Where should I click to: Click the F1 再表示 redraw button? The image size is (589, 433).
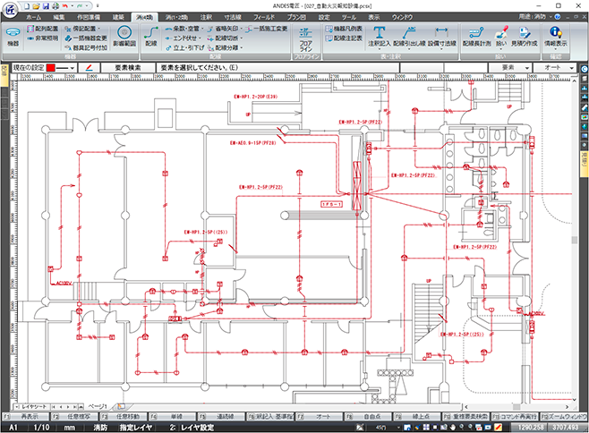26,417
